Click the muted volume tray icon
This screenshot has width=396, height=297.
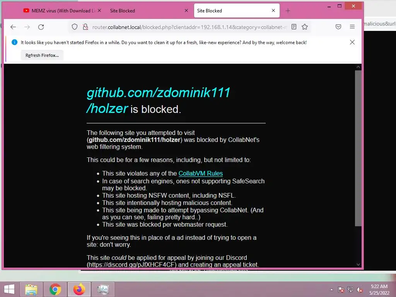360,290
